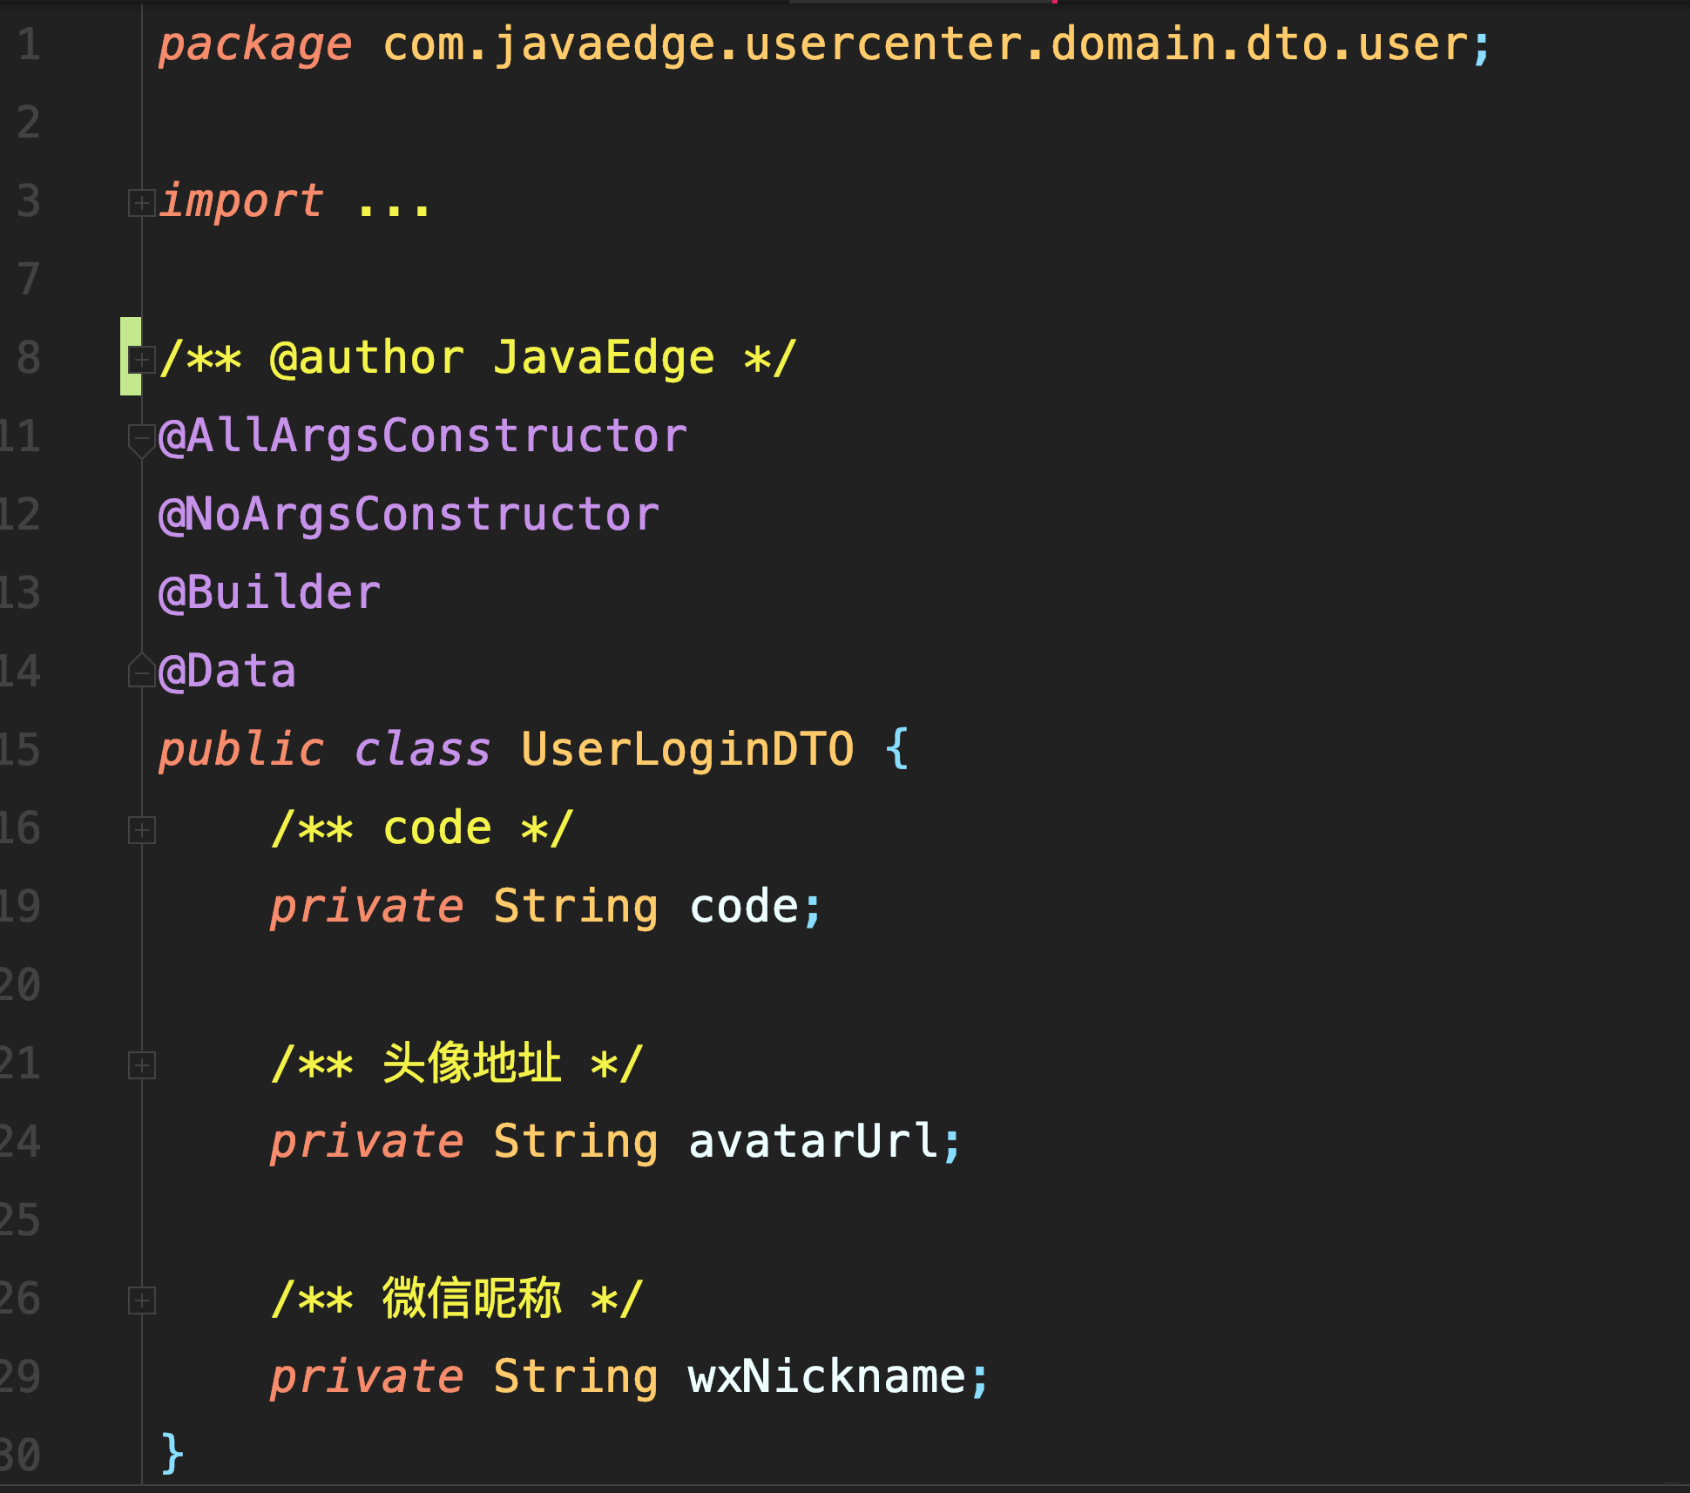Expand the folded 微信昵称 comment
1690x1493 pixels.
[x=141, y=1300]
